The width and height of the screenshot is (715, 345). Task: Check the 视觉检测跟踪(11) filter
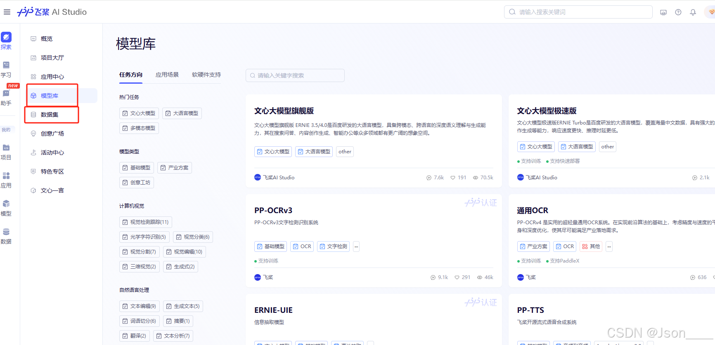tap(146, 222)
